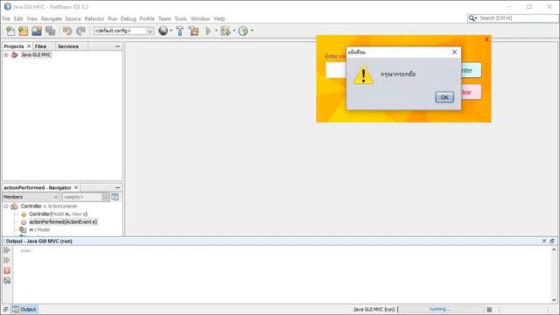The height and width of the screenshot is (315, 560).
Task: Open the Help menu
Action: (220, 18)
